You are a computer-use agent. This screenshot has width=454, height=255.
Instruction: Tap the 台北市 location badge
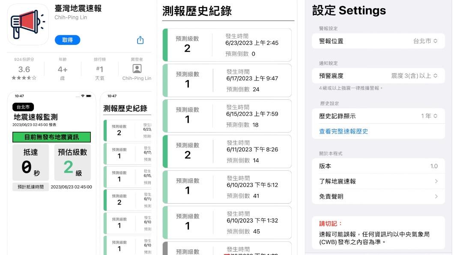click(23, 107)
